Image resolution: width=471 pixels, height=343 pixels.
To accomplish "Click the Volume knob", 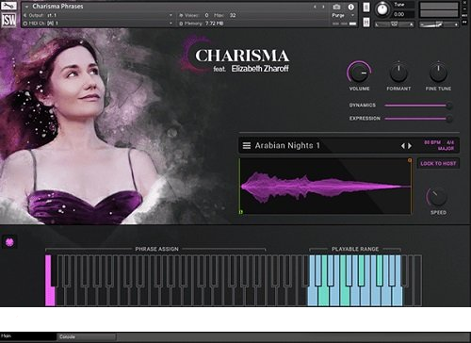I will pyautogui.click(x=359, y=73).
